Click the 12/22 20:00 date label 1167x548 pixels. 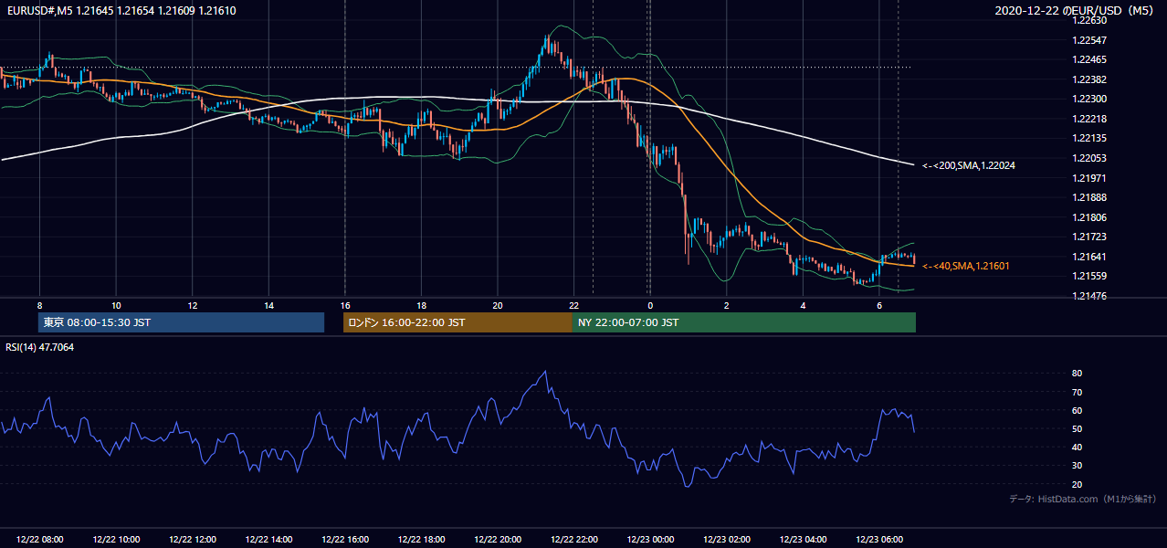pos(498,540)
